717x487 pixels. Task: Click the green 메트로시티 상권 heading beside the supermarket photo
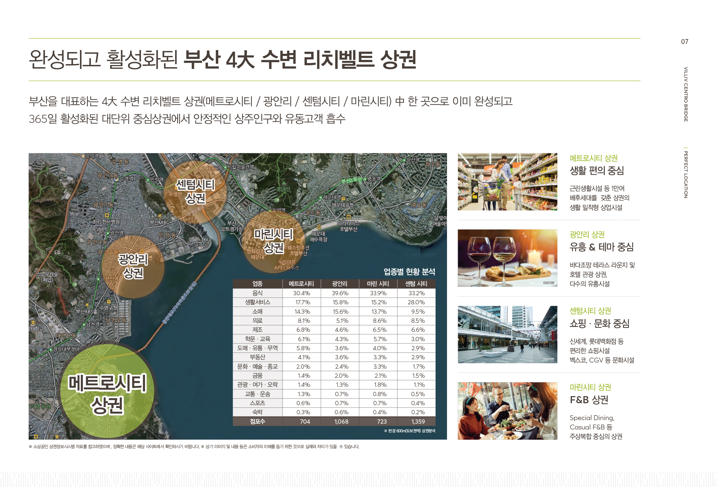coord(594,158)
